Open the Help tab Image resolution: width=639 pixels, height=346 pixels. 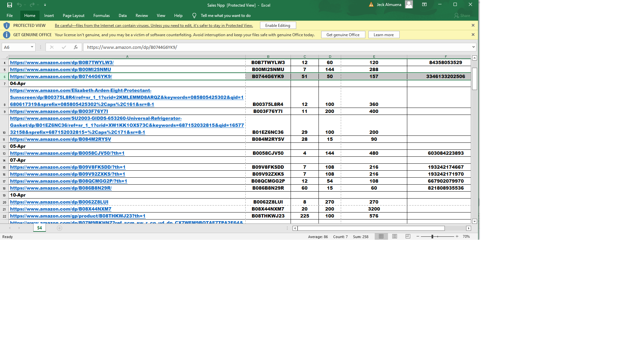pyautogui.click(x=178, y=16)
